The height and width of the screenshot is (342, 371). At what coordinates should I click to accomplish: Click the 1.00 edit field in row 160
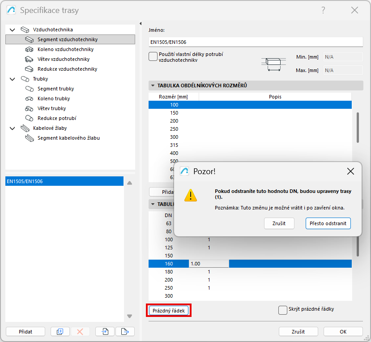tap(209, 264)
